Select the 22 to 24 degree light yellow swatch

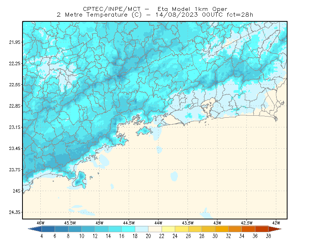(x=169, y=229)
